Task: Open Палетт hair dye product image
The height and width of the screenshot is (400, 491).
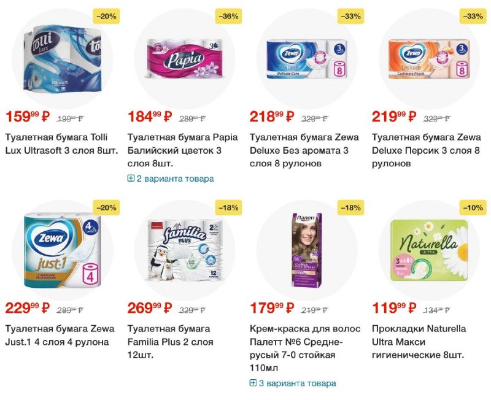Action: point(307,250)
